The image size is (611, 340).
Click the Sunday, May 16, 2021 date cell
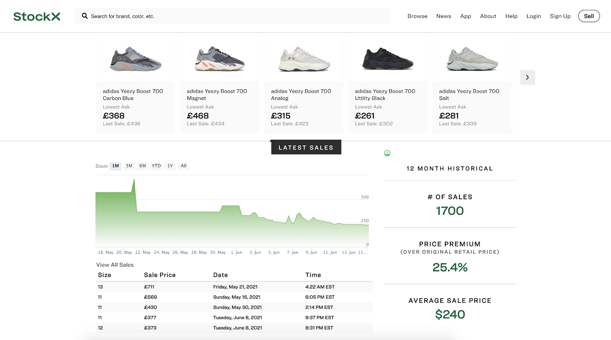point(237,297)
